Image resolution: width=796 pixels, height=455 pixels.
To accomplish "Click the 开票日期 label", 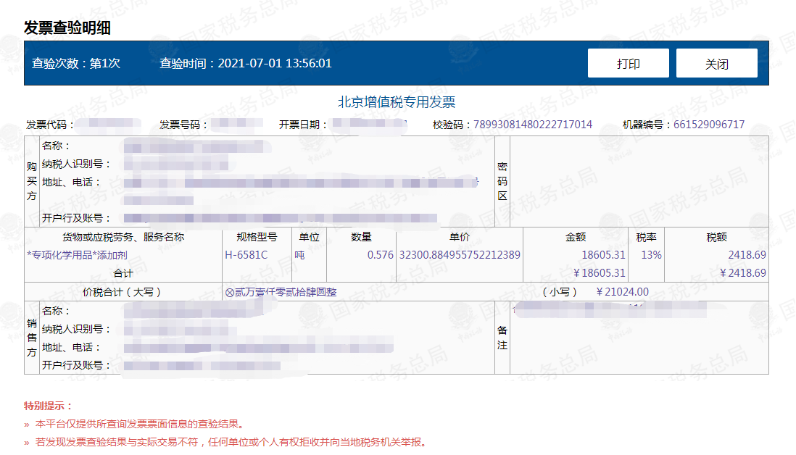I will pos(303,125).
